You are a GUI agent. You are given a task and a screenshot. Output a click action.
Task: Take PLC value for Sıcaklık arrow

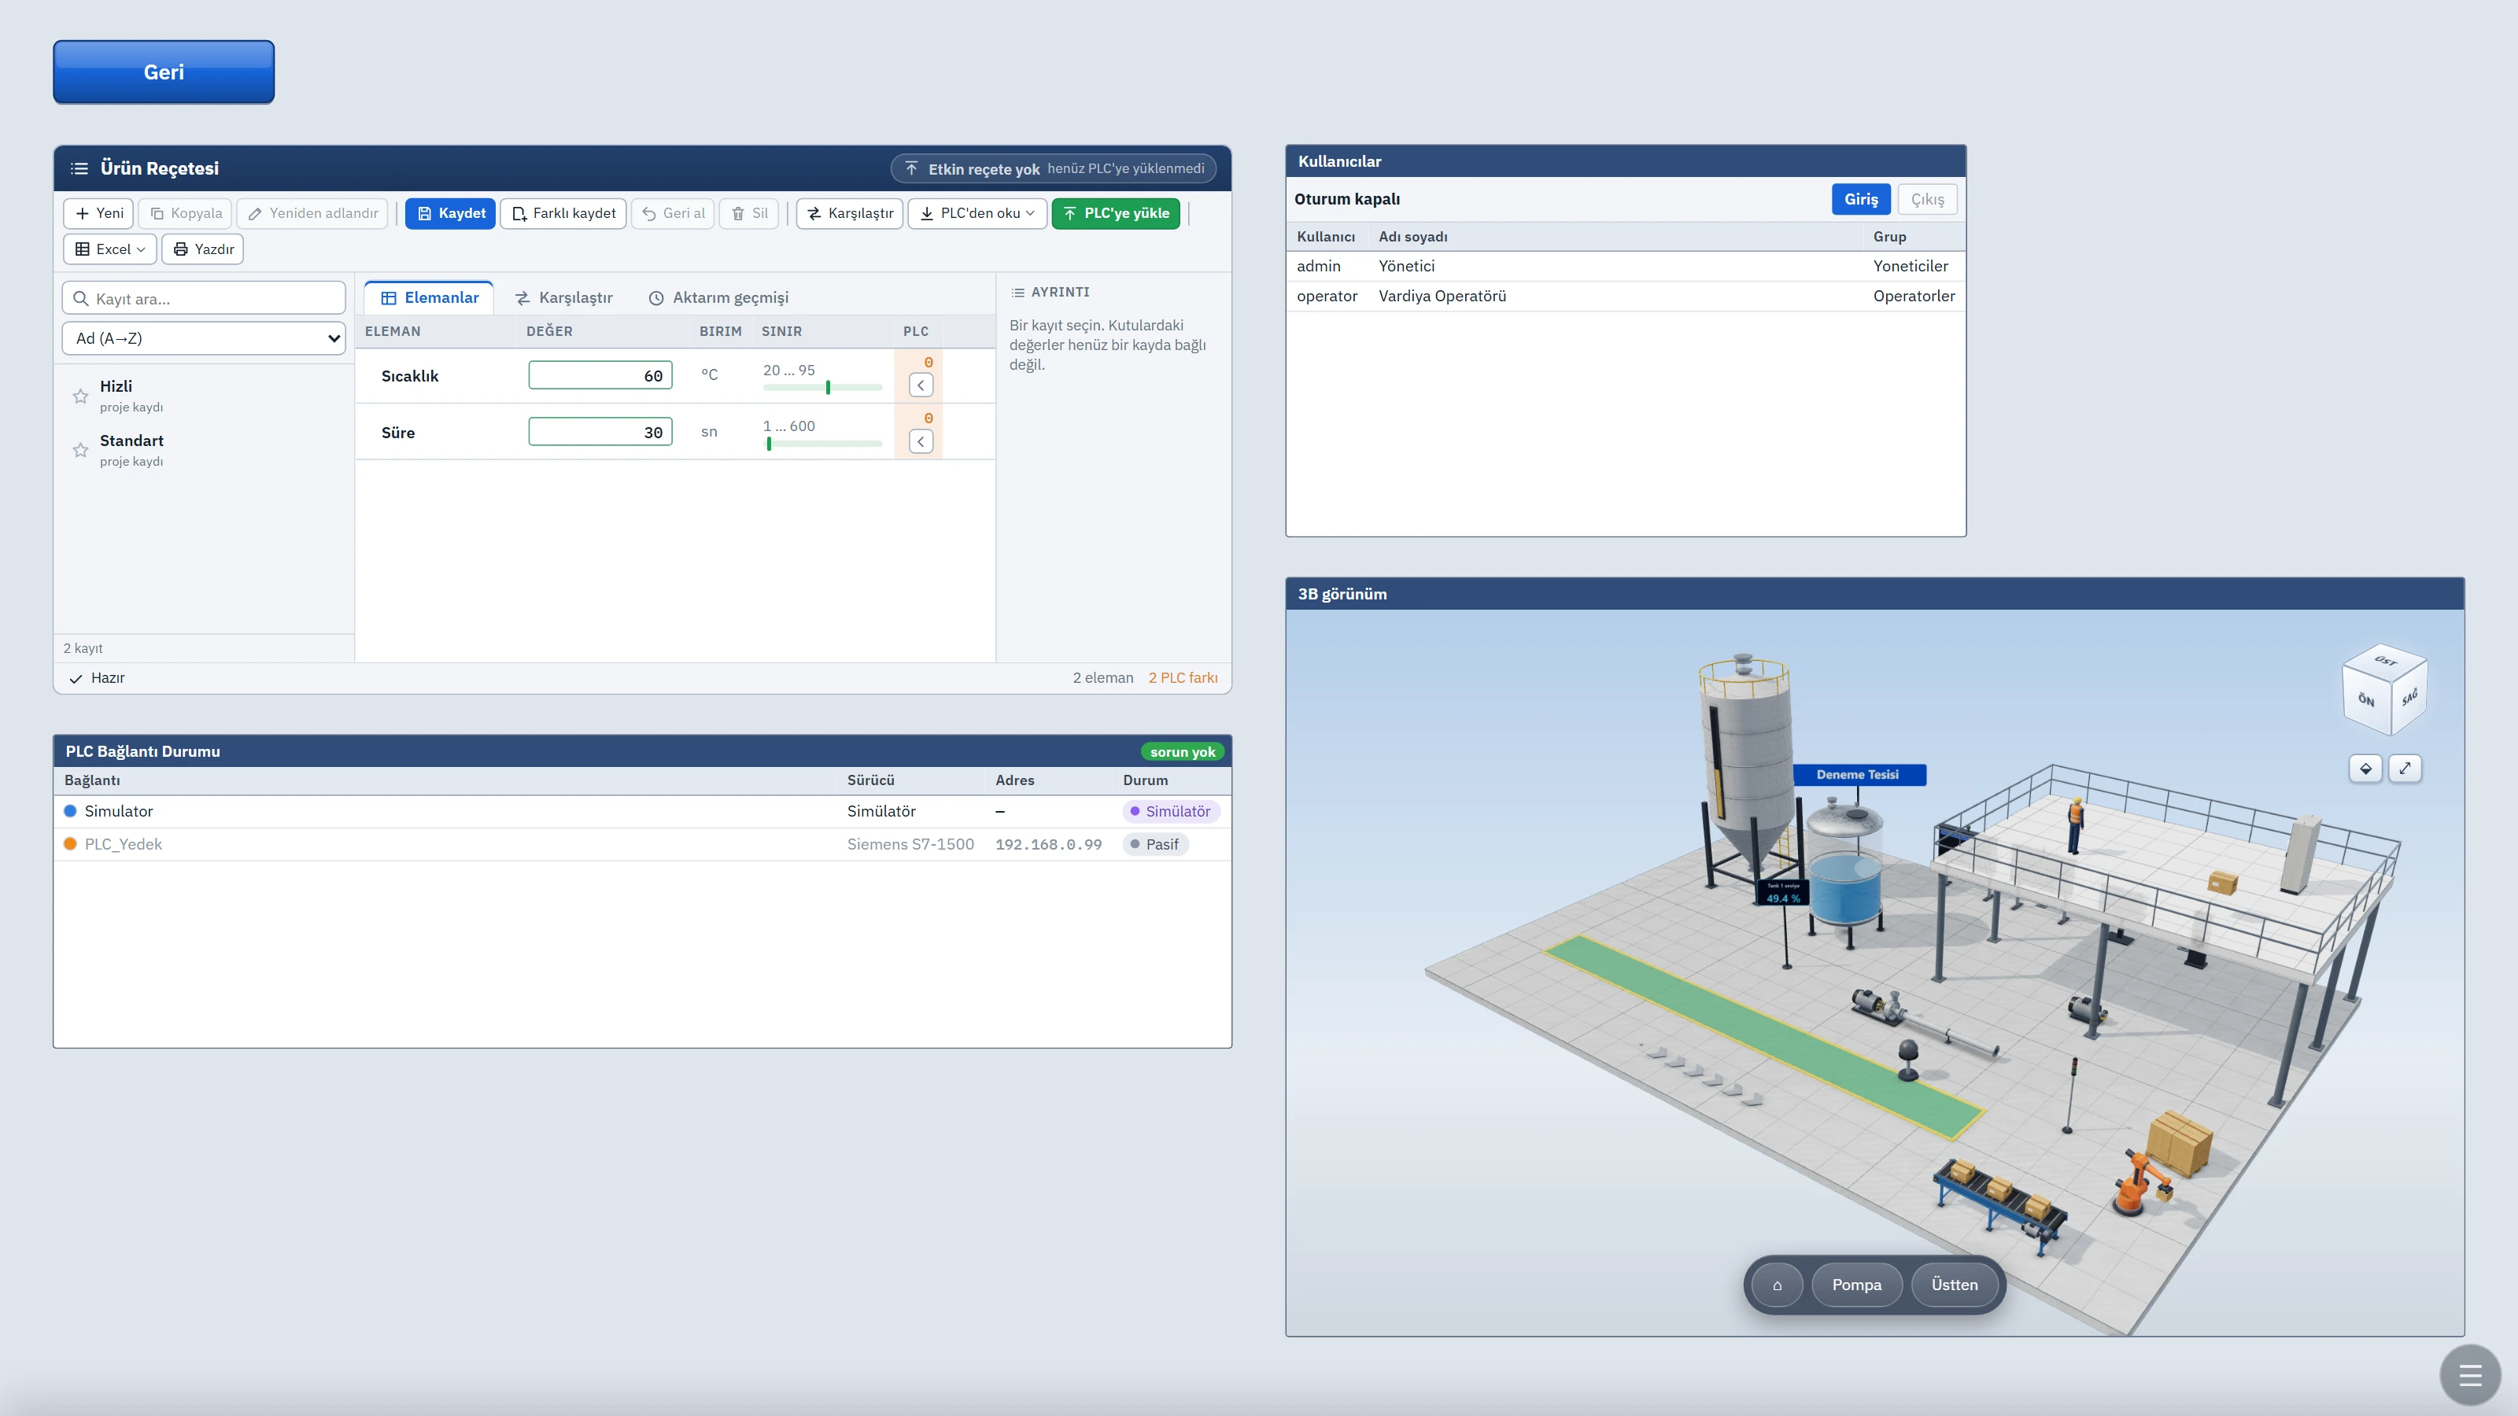[x=920, y=385]
